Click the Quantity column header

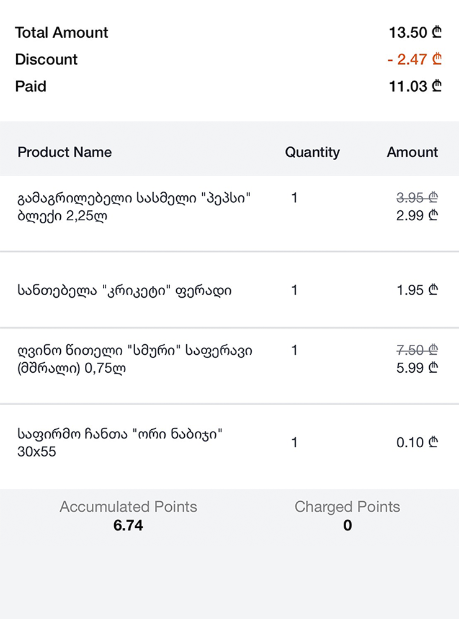coord(312,152)
